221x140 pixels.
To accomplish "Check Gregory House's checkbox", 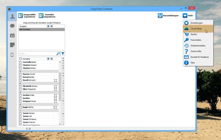I will 20,102.
